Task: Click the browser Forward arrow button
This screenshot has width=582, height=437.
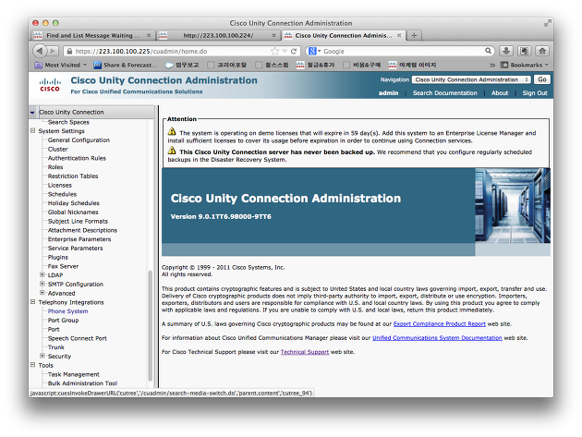Action: [53, 51]
